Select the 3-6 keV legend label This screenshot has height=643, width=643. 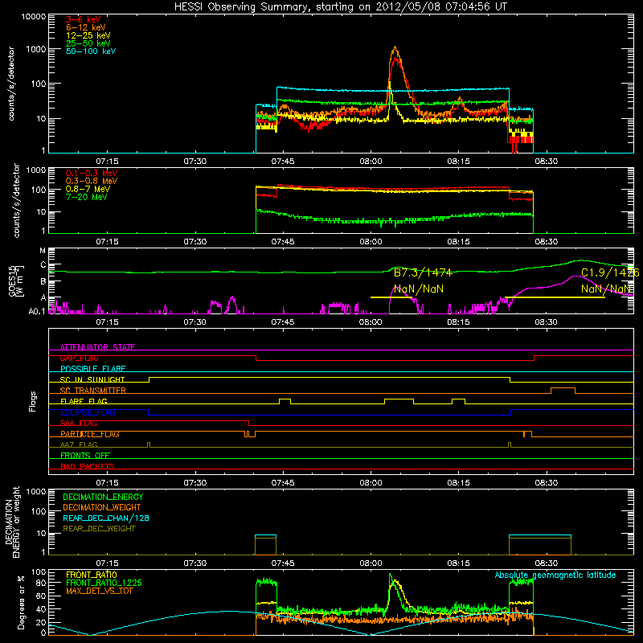(x=83, y=19)
